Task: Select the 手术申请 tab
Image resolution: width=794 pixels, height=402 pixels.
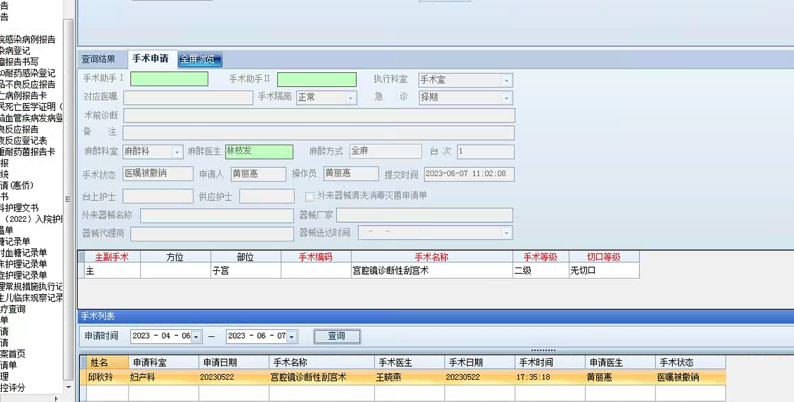Action: pos(150,59)
